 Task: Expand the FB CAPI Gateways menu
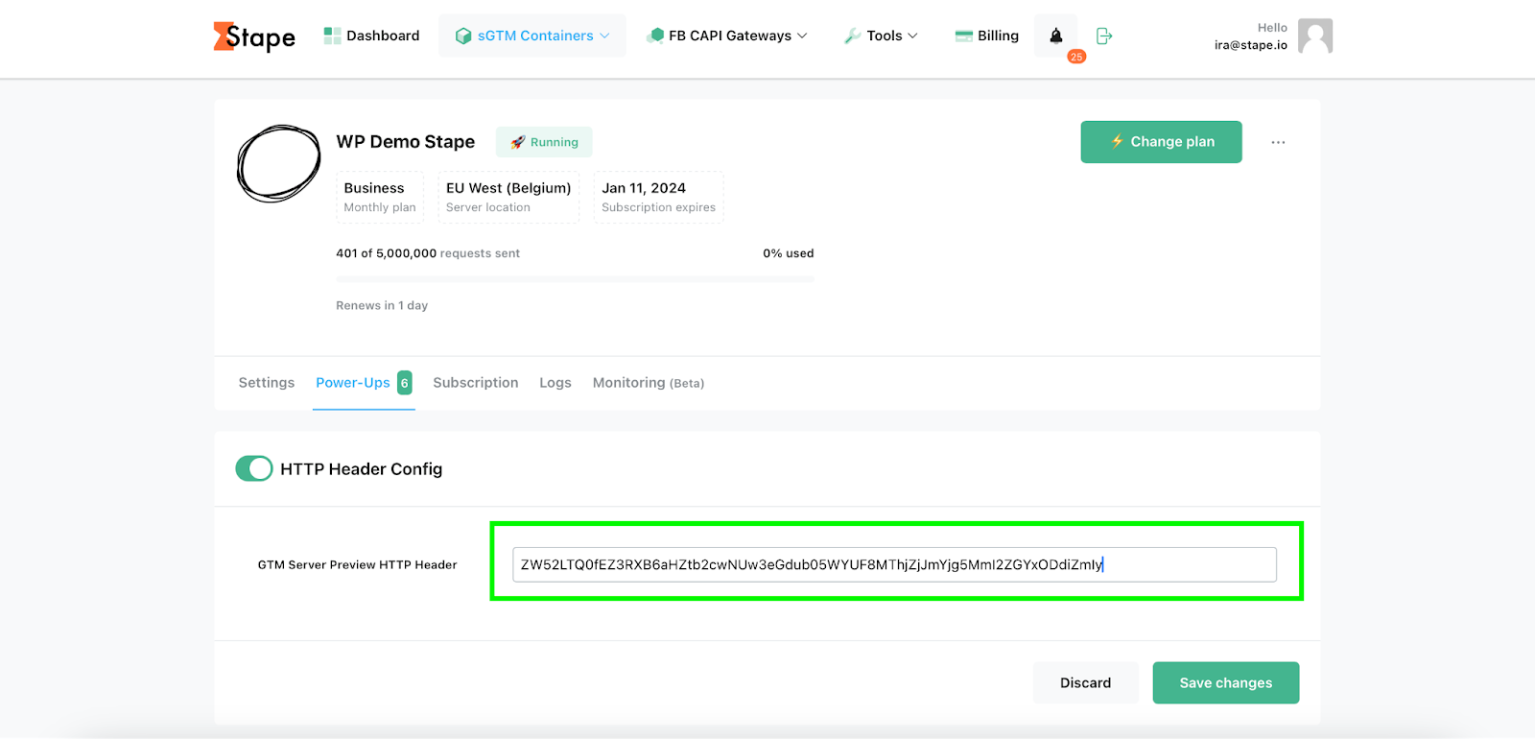point(727,36)
